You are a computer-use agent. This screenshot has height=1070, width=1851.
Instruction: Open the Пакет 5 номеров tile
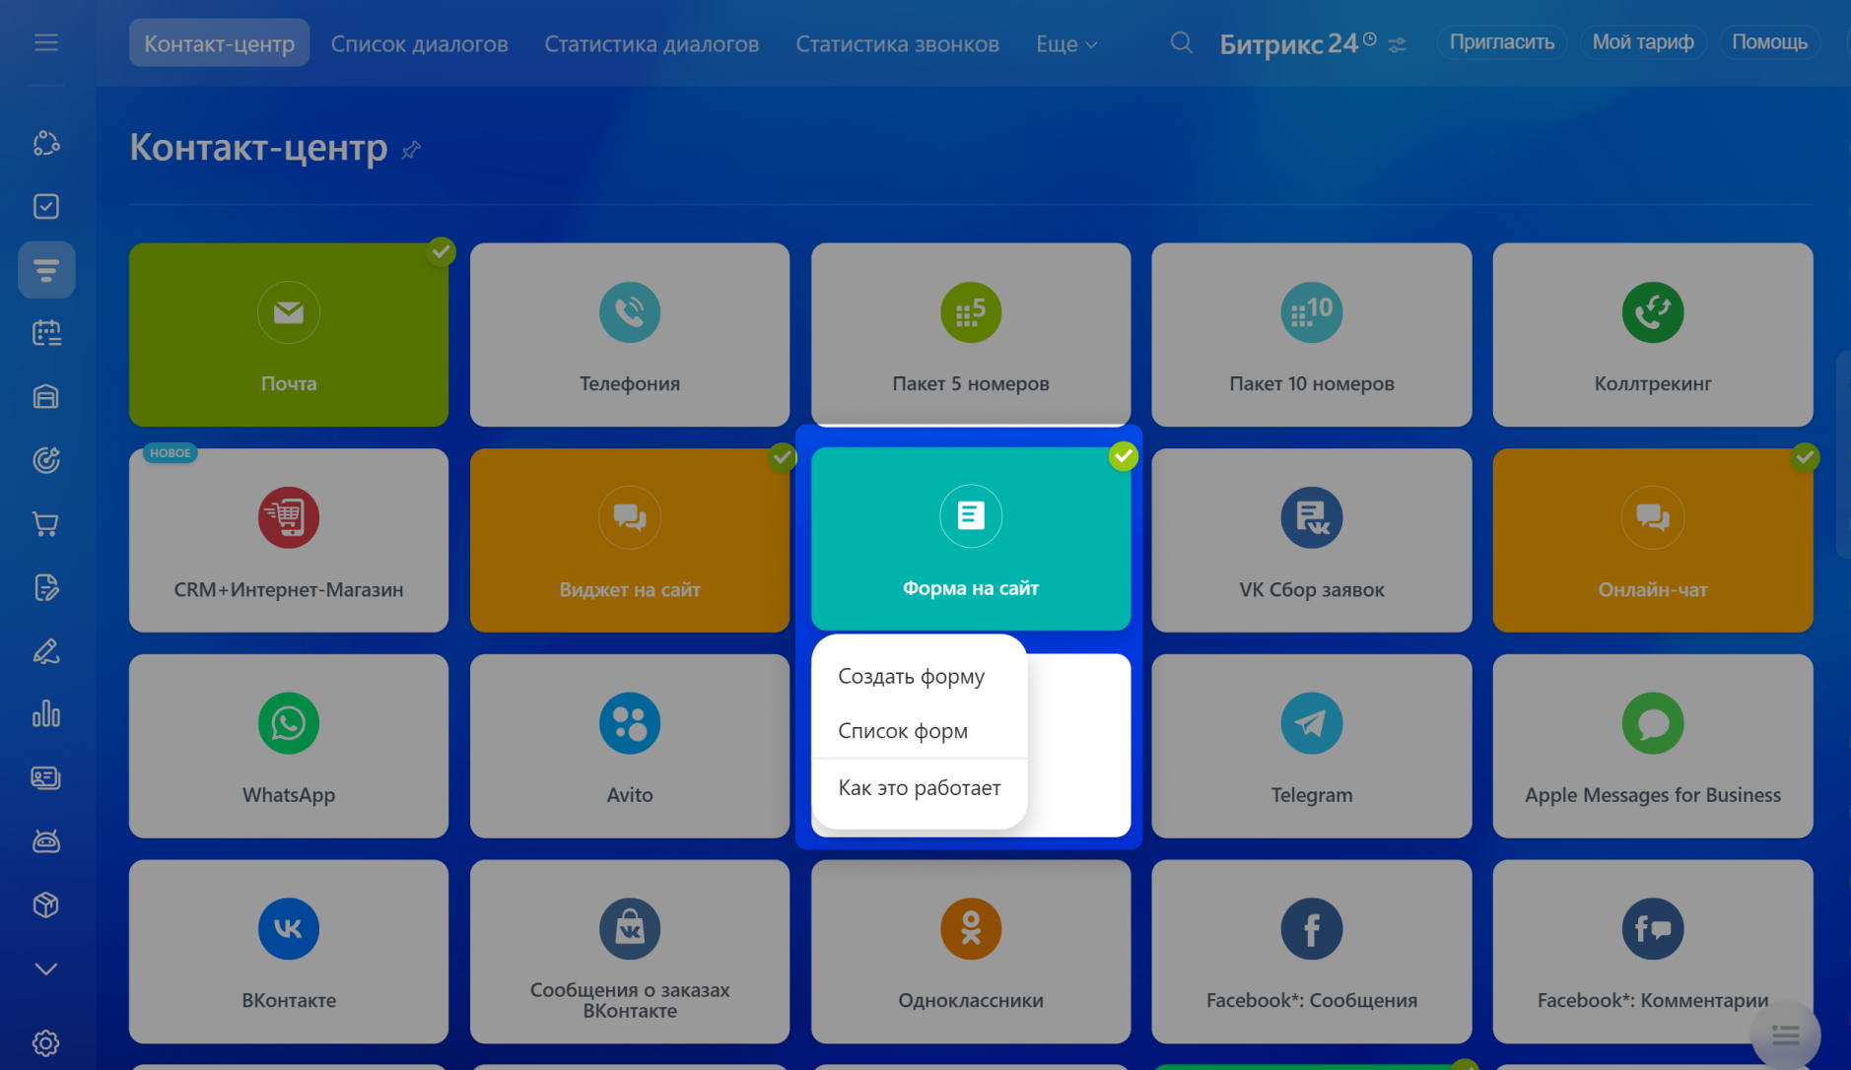[x=971, y=334]
